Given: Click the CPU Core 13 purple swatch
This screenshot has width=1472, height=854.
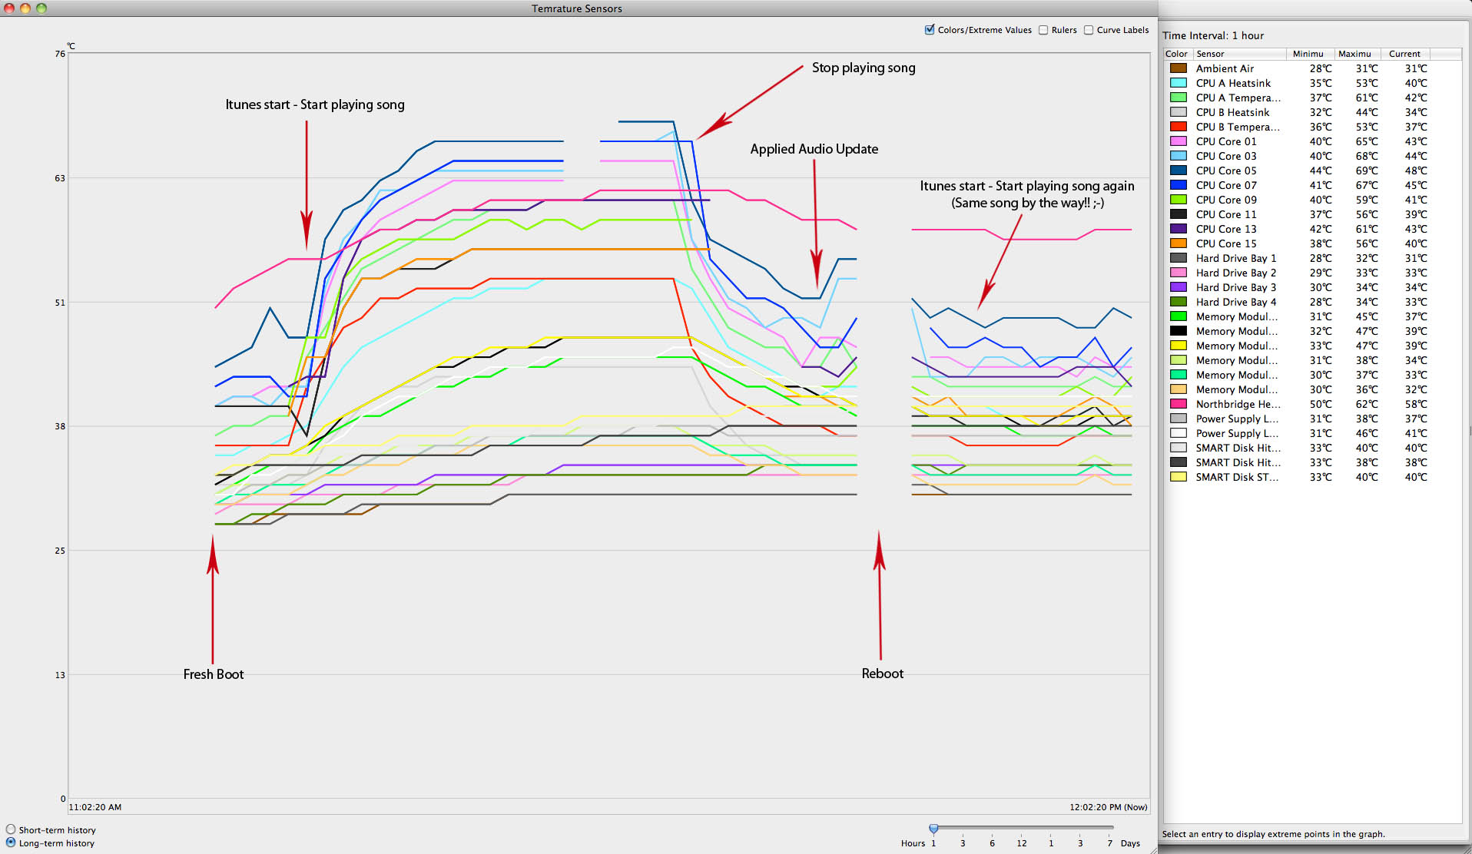Looking at the screenshot, I should 1178,229.
